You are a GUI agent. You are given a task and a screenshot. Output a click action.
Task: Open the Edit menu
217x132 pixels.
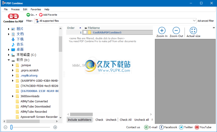[x=25, y=9]
